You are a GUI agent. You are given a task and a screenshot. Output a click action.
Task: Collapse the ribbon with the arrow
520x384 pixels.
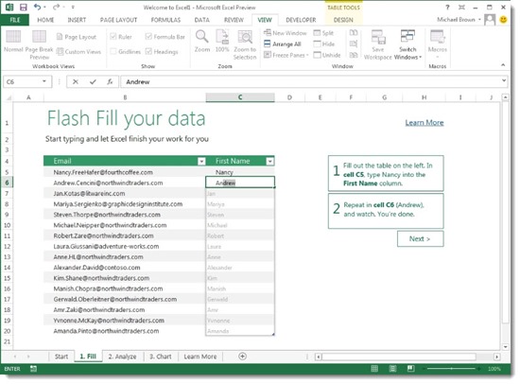tap(503, 65)
